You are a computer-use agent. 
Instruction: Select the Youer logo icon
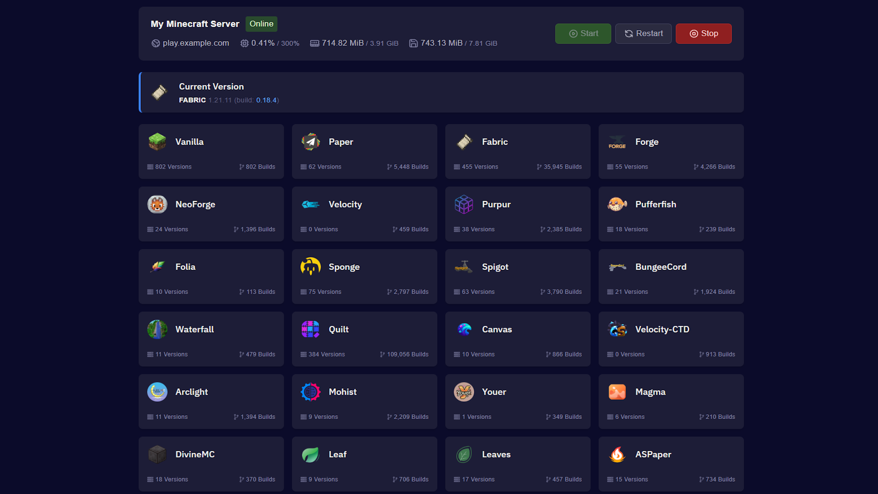(464, 392)
